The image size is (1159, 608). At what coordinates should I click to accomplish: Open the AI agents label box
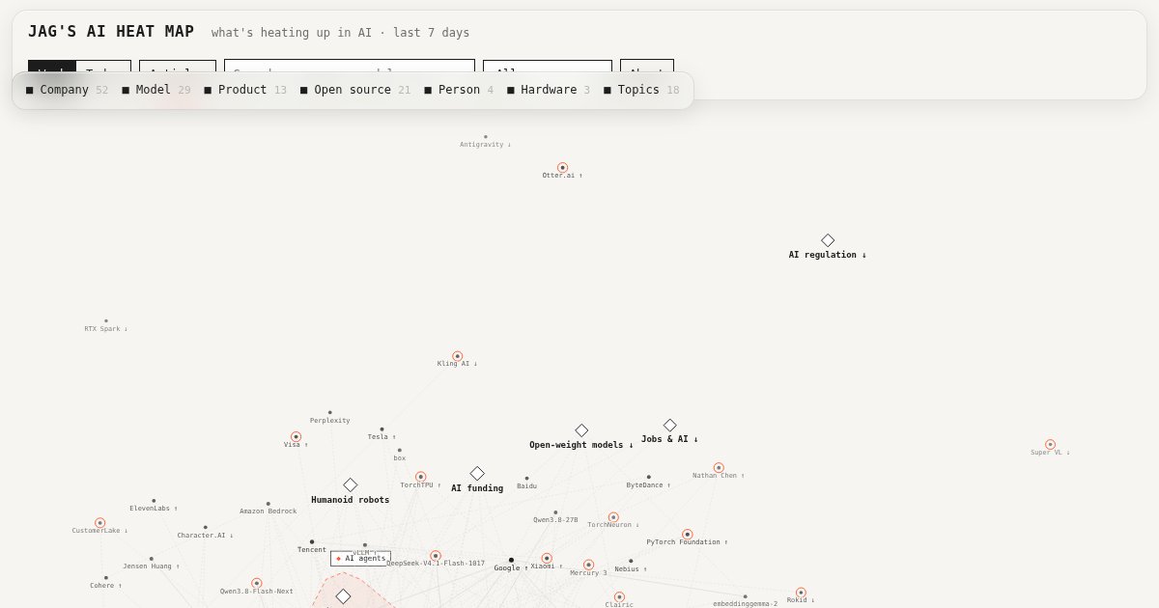click(x=361, y=559)
